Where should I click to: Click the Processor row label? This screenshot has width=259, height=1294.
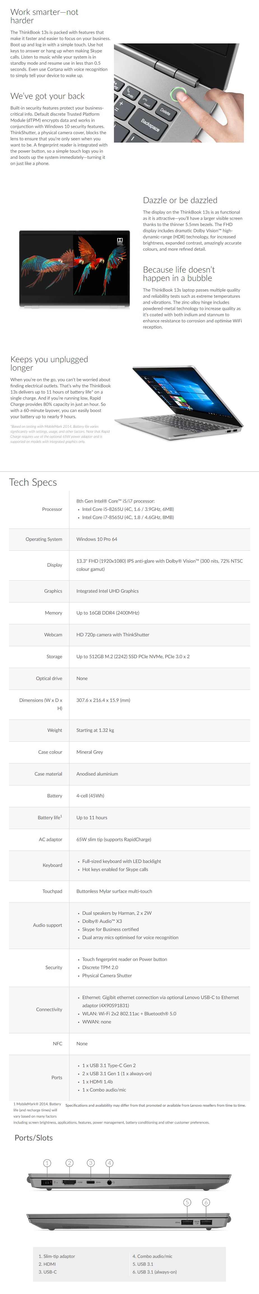point(52,509)
